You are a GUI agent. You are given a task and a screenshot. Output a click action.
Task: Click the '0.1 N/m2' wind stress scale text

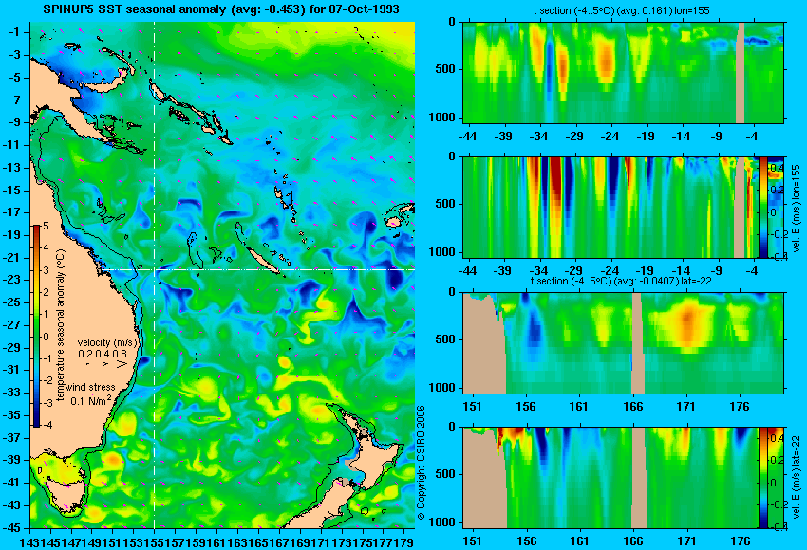(x=91, y=400)
